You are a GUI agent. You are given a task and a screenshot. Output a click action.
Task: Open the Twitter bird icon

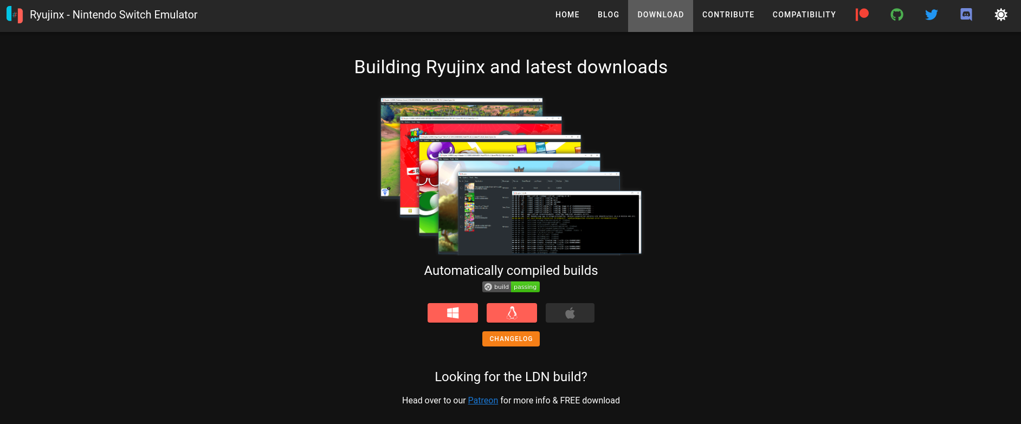[932, 15]
